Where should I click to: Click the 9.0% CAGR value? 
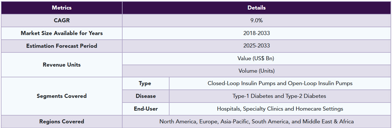pos(256,21)
